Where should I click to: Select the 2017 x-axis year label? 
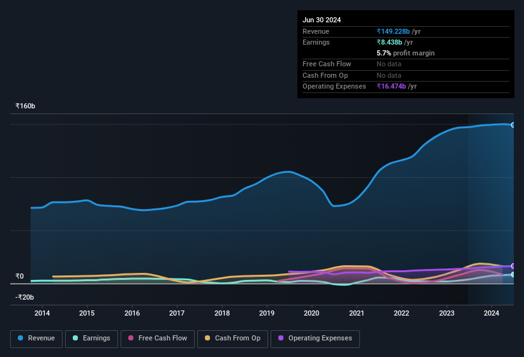[x=177, y=313]
